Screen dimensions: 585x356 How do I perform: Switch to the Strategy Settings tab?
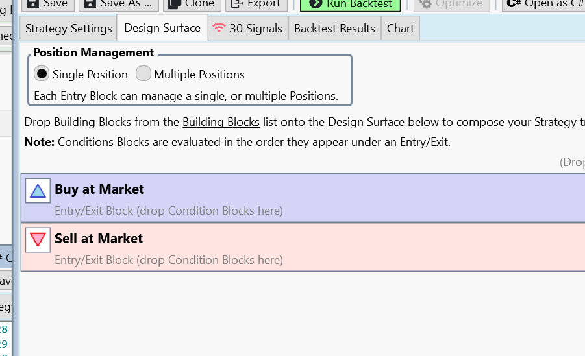[69, 29]
